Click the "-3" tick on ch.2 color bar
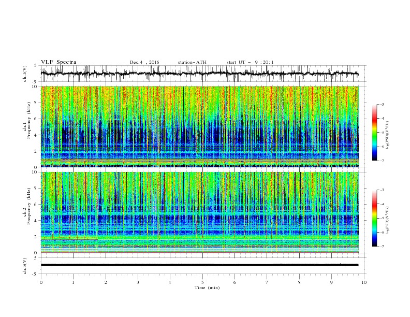The width and height of the screenshot is (410, 317). 382,190
